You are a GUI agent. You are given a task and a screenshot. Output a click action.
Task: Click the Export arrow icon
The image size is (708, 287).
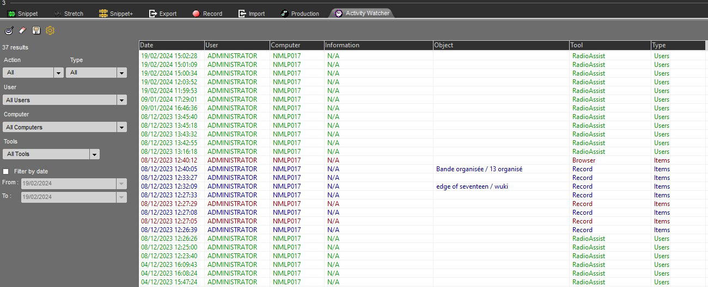[x=153, y=14]
